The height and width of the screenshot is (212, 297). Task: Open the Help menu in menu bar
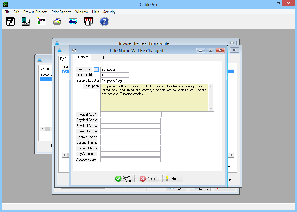pyautogui.click(x=96, y=12)
